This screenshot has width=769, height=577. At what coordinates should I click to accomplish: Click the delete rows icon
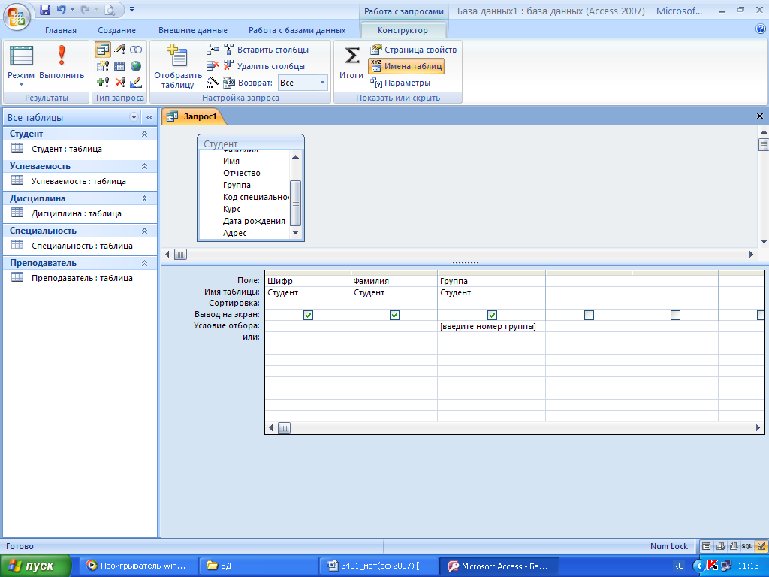pyautogui.click(x=213, y=65)
